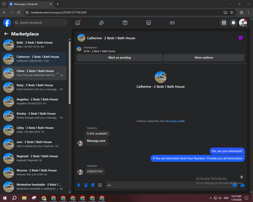Click the $750 Marketplace listing thumbnail
This screenshot has width=253, height=202.
click(x=79, y=49)
